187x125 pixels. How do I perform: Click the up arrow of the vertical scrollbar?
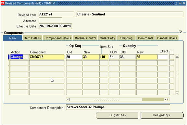(x=177, y=56)
